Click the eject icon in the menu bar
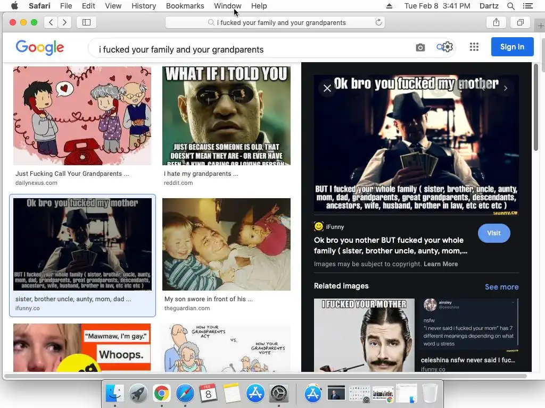 389,6
